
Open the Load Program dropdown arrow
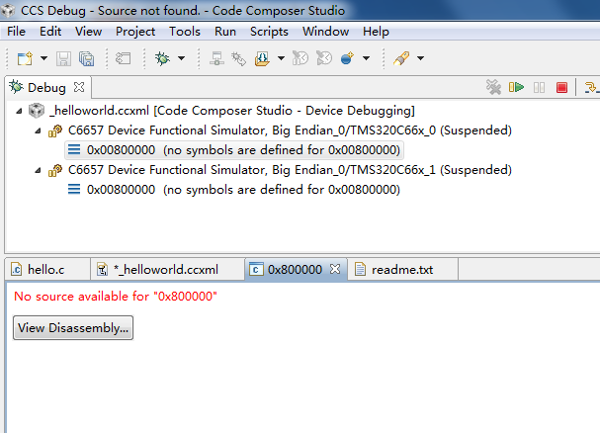click(282, 58)
